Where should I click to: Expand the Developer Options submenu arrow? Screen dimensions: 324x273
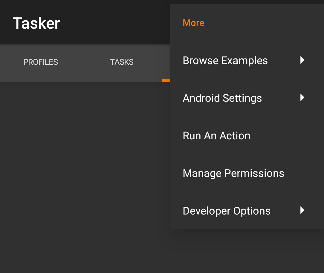[x=302, y=210]
